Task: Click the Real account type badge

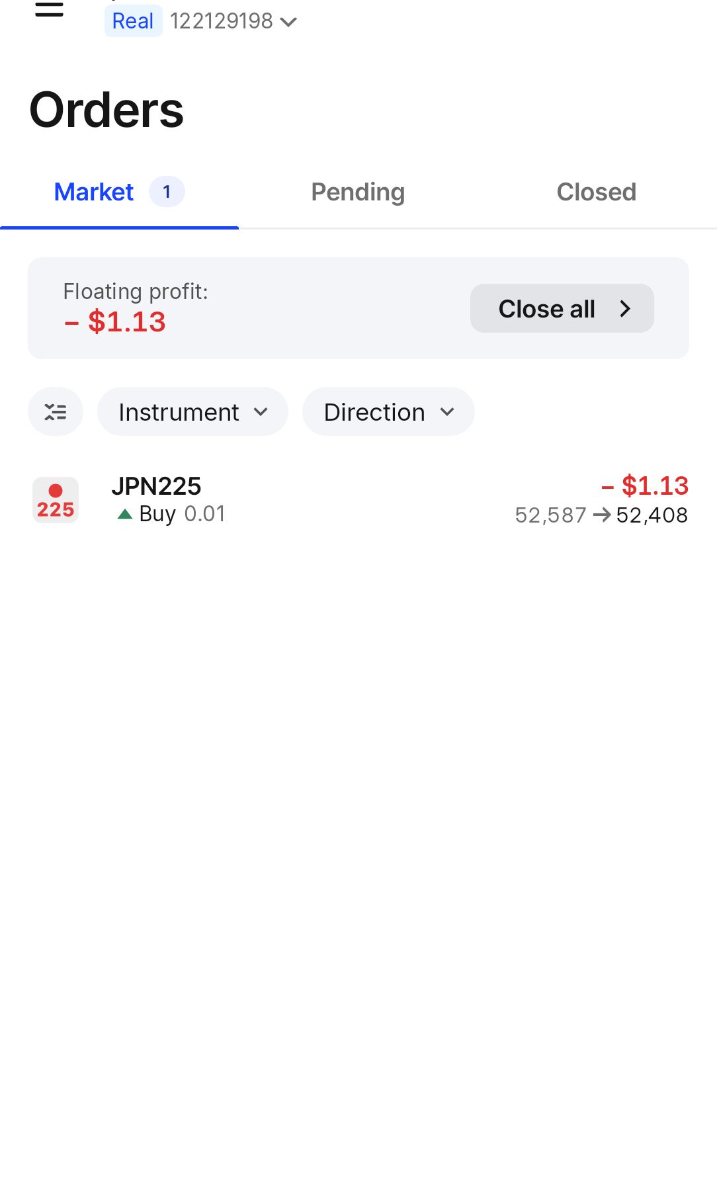Action: 133,21
